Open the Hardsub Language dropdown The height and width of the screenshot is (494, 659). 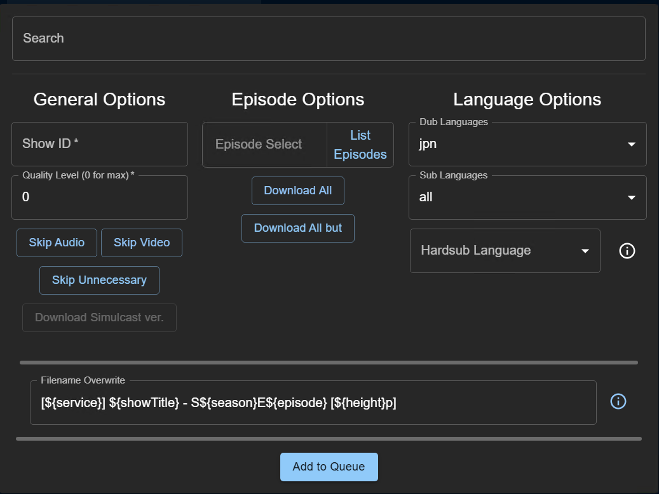tap(505, 251)
